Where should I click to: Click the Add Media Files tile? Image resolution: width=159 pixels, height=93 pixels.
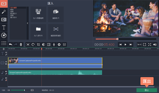coord(38,14)
